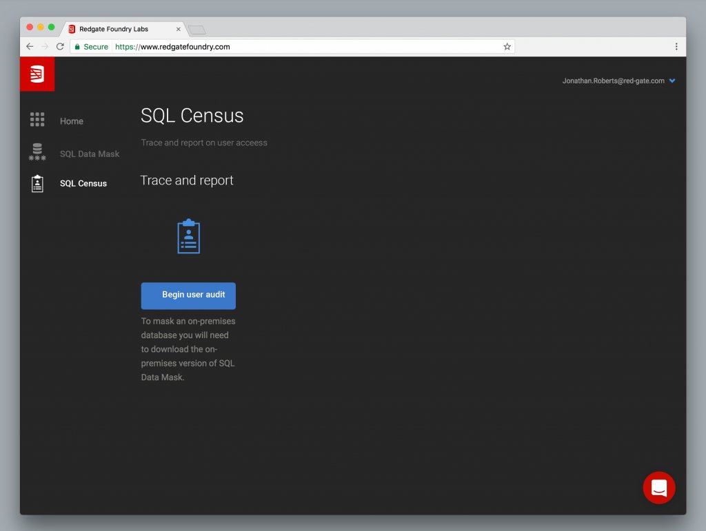Click the Redgate red logo icon
Image resolution: width=706 pixels, height=531 pixels.
(x=37, y=74)
